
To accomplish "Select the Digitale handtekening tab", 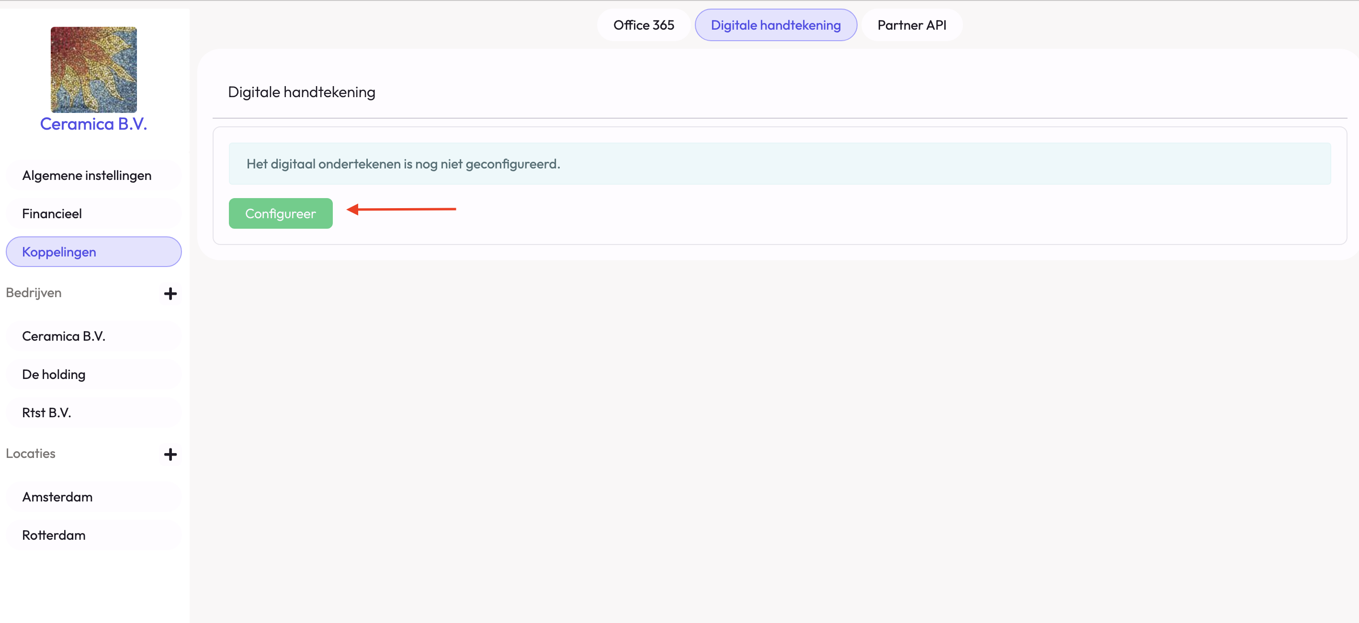I will (x=775, y=25).
